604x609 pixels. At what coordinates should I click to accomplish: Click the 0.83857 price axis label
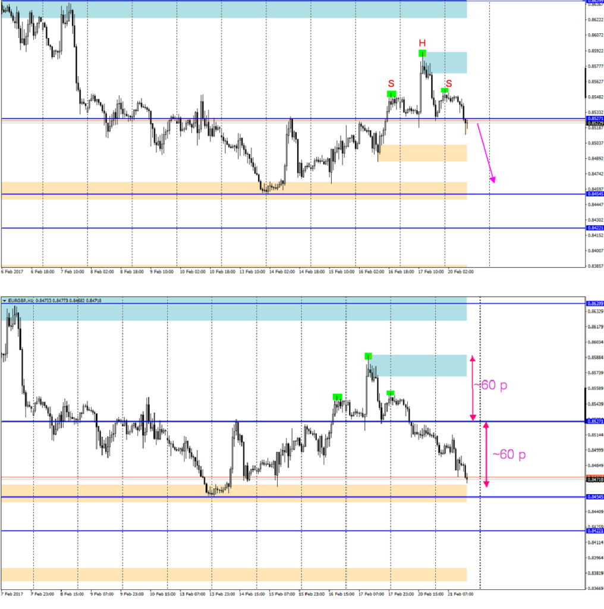[x=596, y=266]
